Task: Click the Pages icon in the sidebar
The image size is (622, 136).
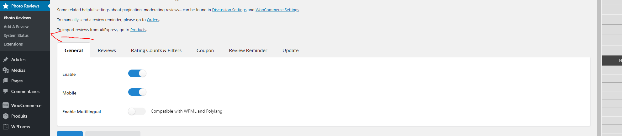Action: pos(6,81)
